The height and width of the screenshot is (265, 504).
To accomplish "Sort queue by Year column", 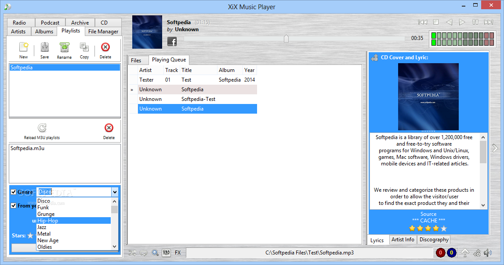I will click(250, 70).
